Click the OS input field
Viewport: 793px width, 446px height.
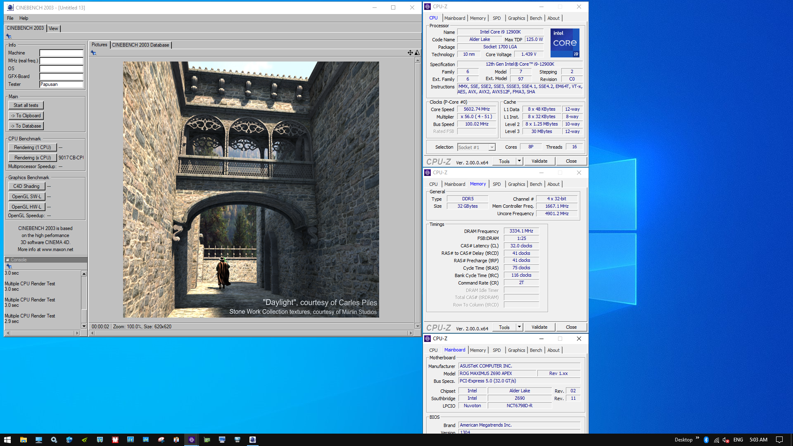[x=61, y=69]
